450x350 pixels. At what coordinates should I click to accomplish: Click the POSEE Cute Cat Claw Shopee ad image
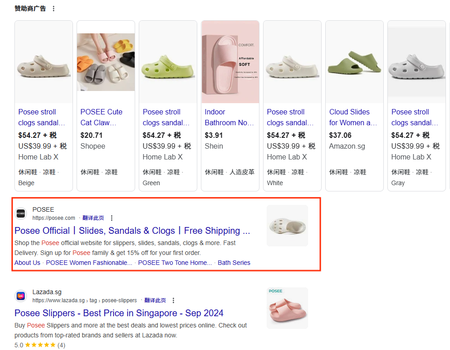click(x=106, y=62)
